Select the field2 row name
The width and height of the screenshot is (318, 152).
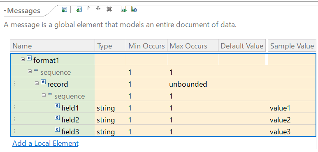tap(70, 120)
